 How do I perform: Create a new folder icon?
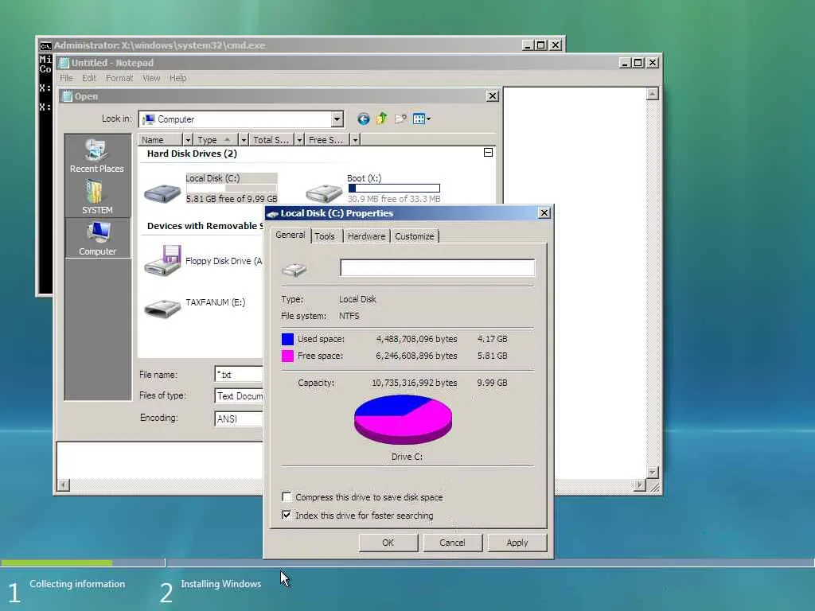point(400,119)
